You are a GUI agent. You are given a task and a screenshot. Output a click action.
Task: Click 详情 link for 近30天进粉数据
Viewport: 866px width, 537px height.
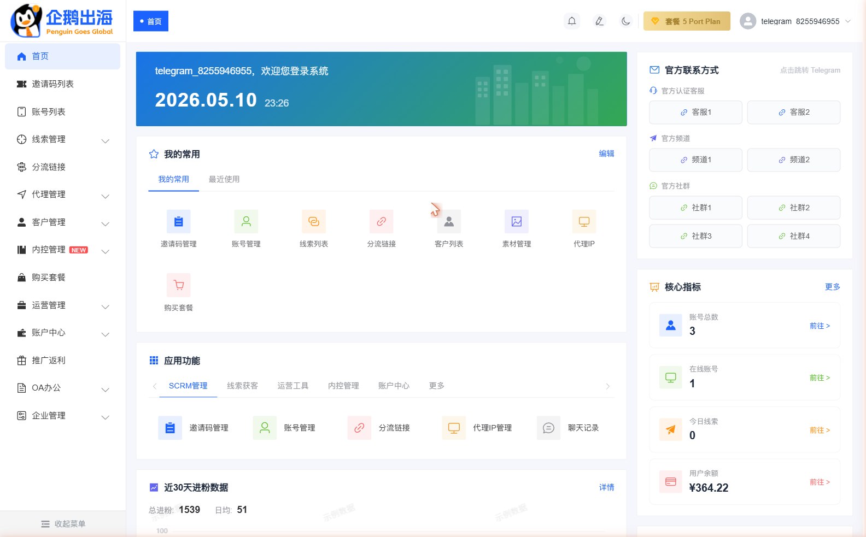(606, 487)
